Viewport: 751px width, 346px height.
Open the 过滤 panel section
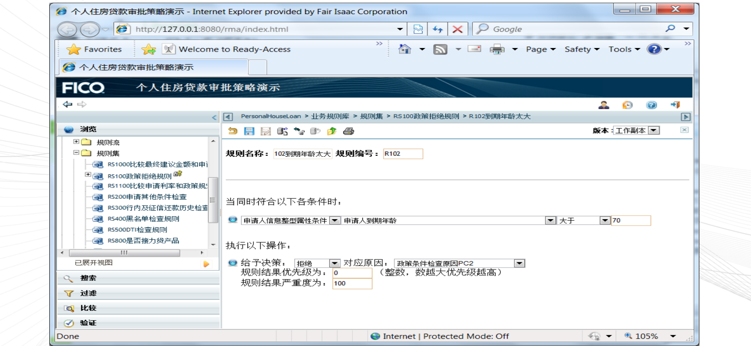pyautogui.click(x=138, y=293)
